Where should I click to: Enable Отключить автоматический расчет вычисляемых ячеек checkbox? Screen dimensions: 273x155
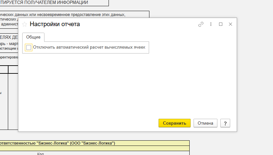point(28,47)
